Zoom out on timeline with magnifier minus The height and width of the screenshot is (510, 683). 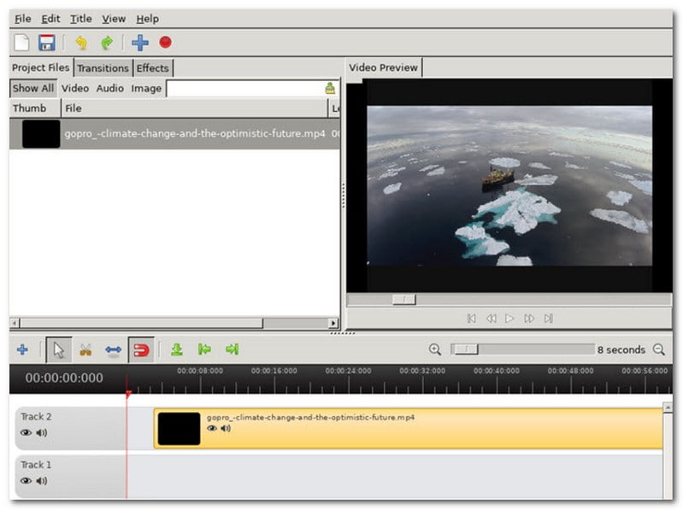pos(659,349)
